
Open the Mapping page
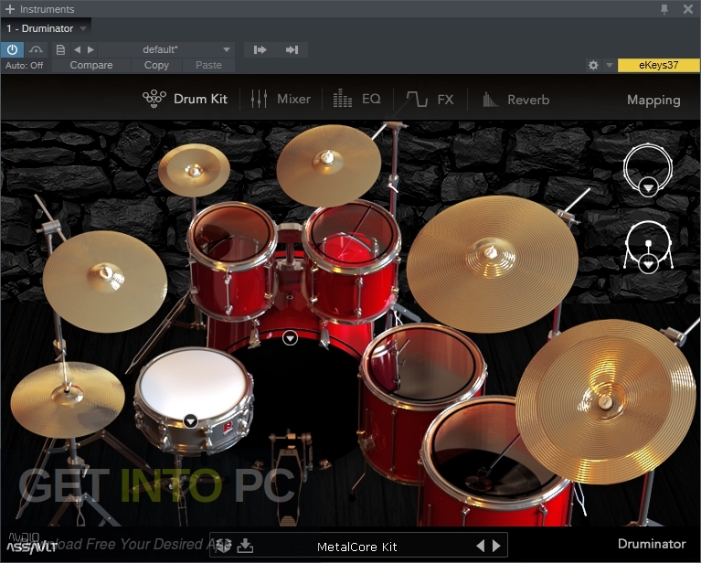click(x=653, y=100)
